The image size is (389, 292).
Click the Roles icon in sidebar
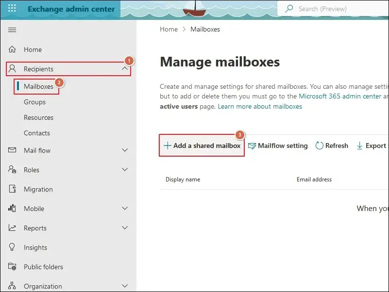point(12,170)
